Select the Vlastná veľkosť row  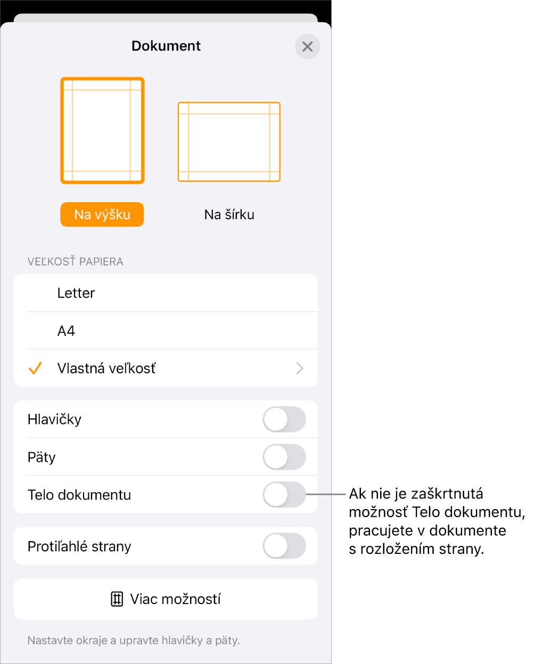pos(166,368)
